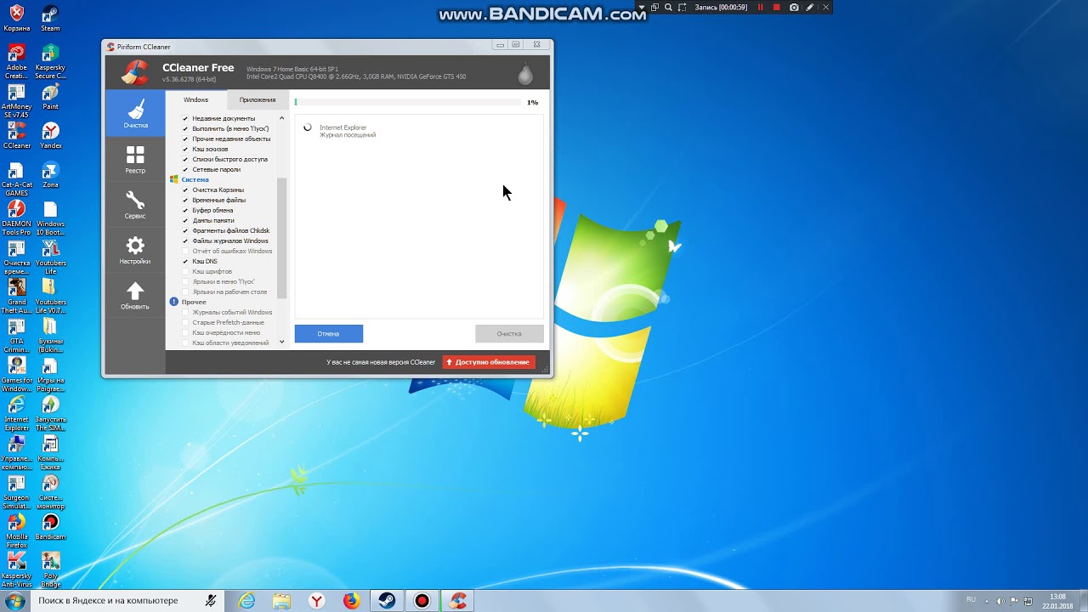Click the volume icon in system tray

1000,601
